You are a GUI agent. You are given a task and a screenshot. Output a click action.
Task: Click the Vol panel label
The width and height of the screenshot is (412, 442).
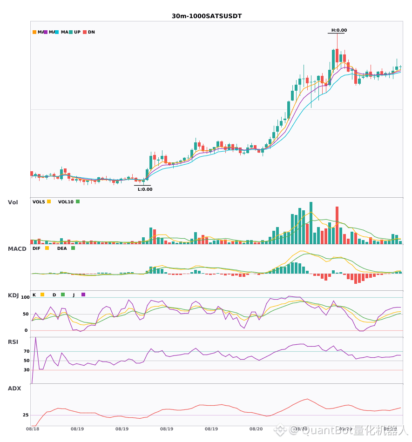point(13,202)
